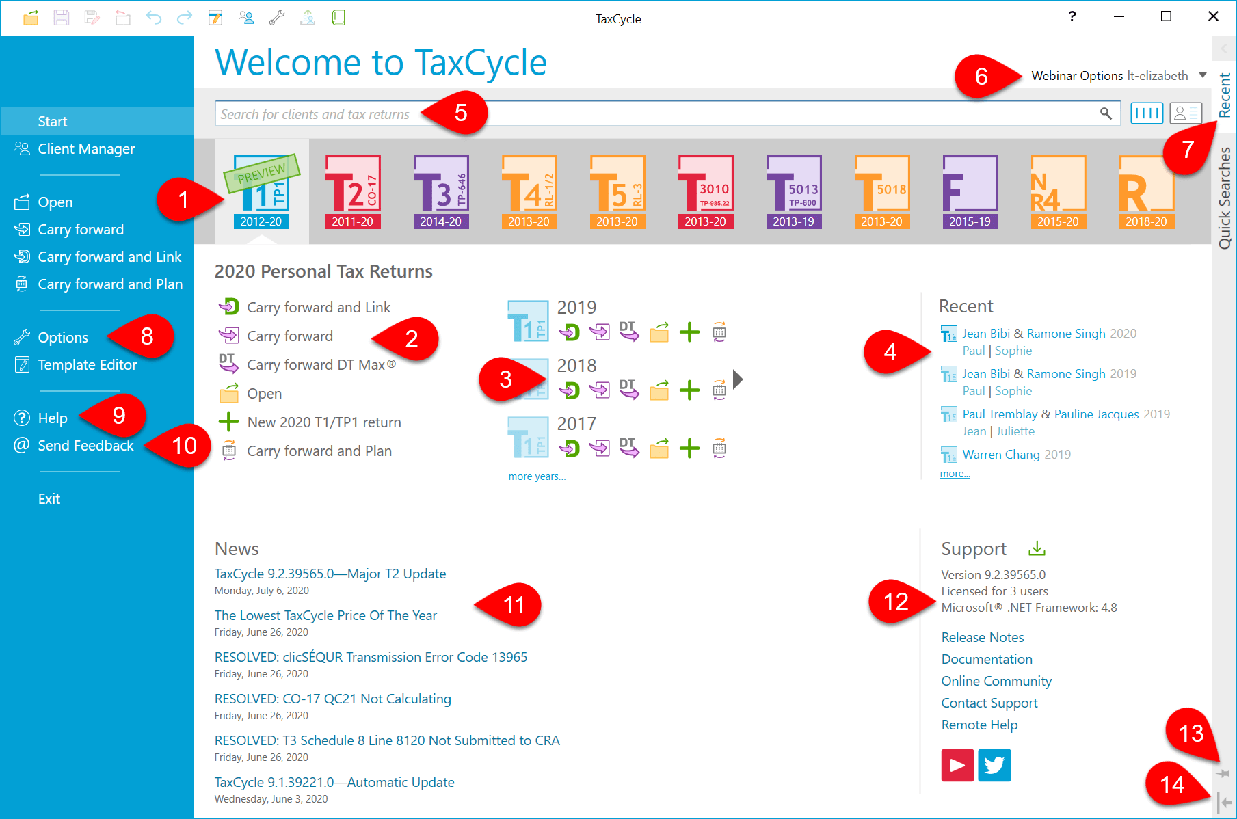The image size is (1237, 819).
Task: Click the 2017 Carry forward and Plan icon
Action: point(719,448)
